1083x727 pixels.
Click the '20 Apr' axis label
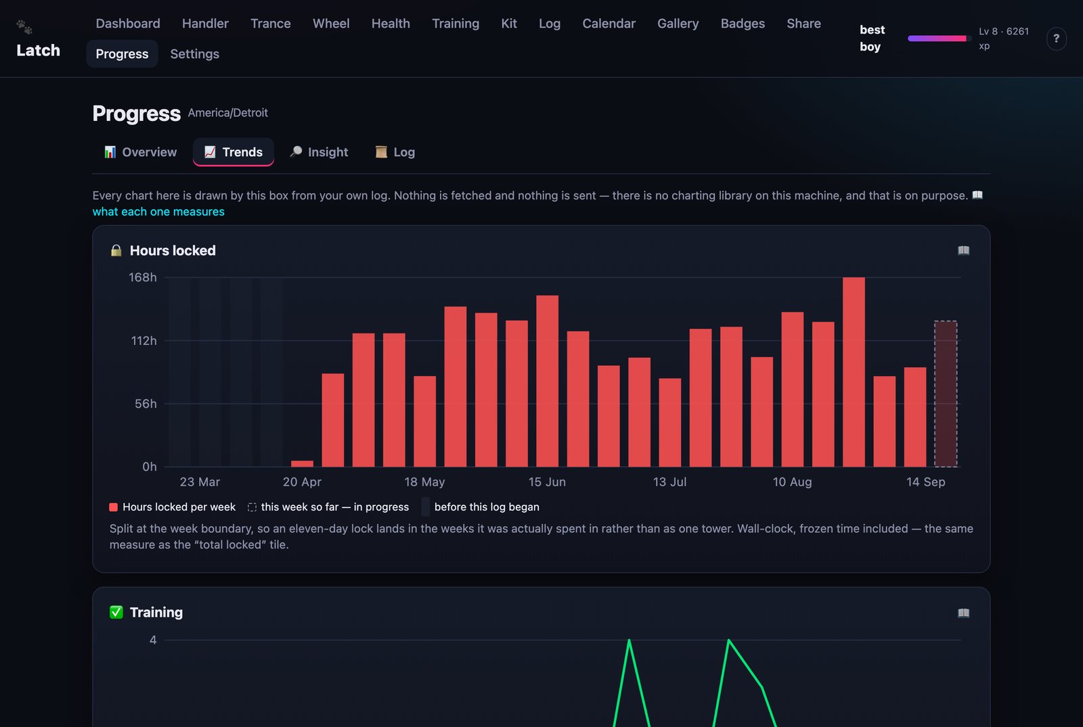(302, 482)
